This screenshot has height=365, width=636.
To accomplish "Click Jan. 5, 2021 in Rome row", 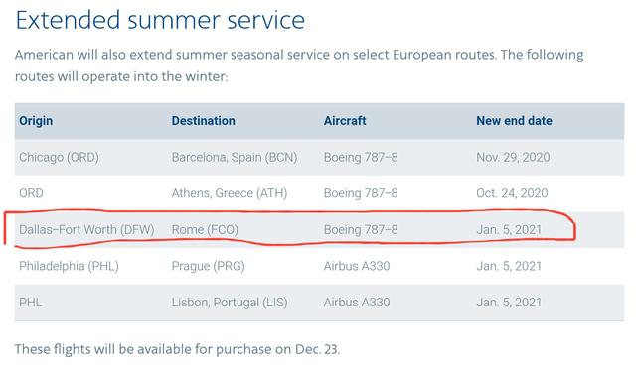I will pos(509,230).
